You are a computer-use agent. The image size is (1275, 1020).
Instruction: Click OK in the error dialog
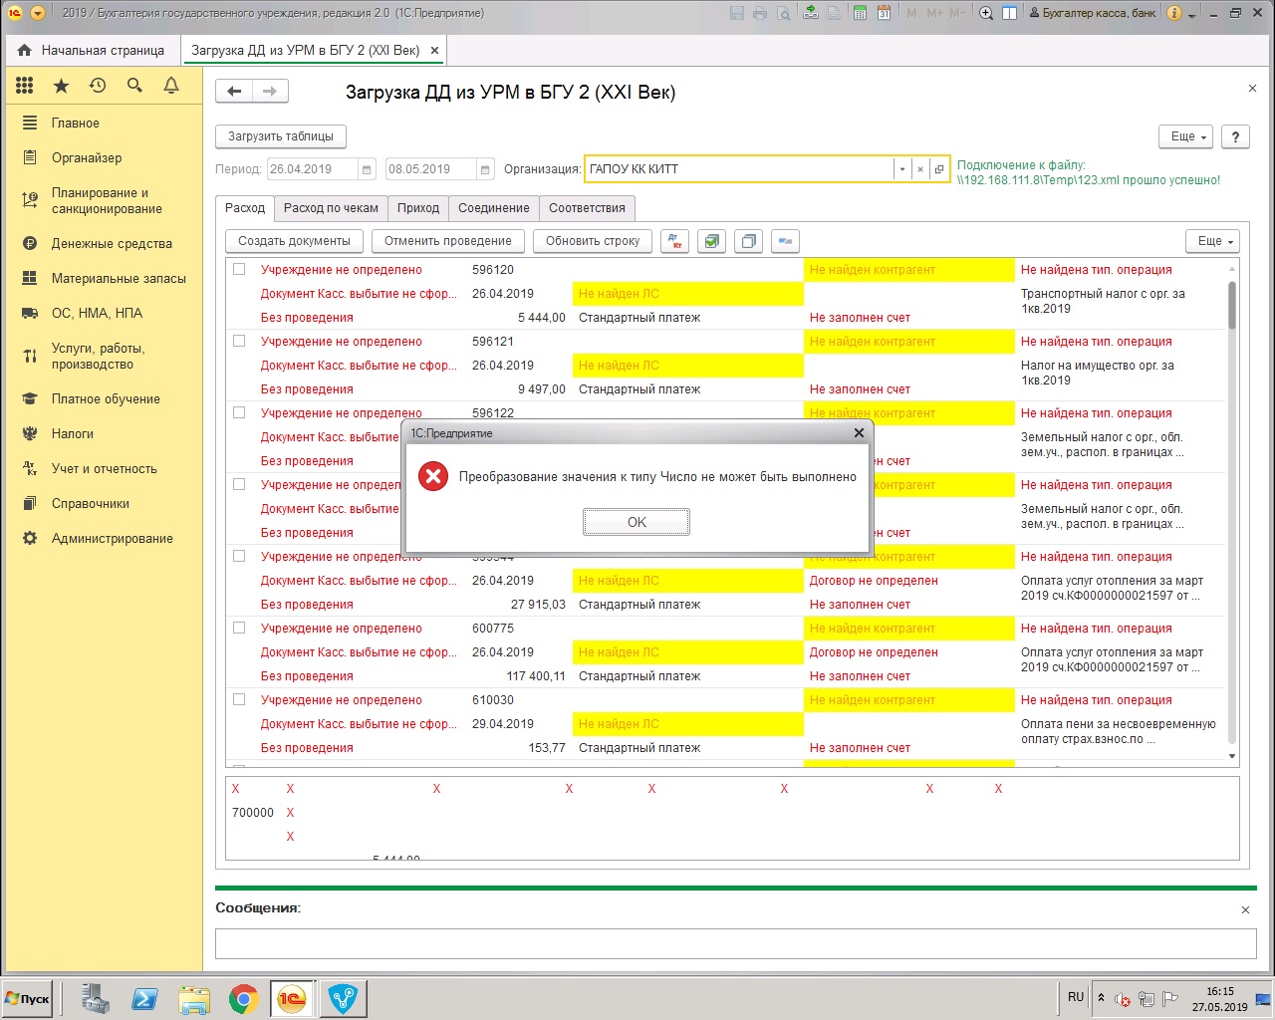tap(637, 522)
